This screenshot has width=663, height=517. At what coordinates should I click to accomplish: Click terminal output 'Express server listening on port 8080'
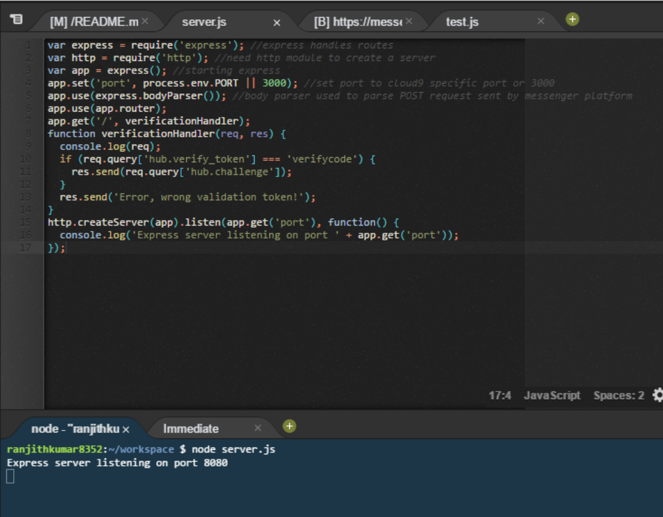point(117,462)
